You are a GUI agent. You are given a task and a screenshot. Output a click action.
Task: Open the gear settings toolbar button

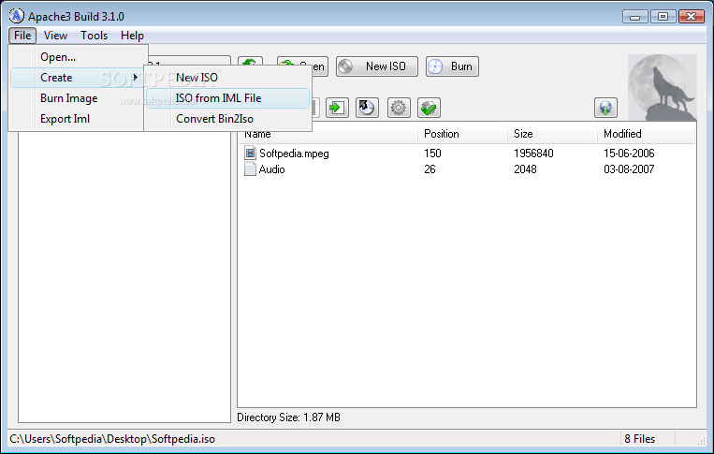[399, 108]
